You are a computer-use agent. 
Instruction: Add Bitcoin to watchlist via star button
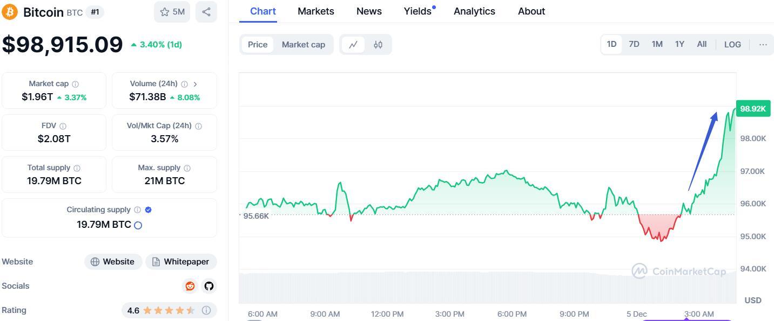(x=172, y=12)
